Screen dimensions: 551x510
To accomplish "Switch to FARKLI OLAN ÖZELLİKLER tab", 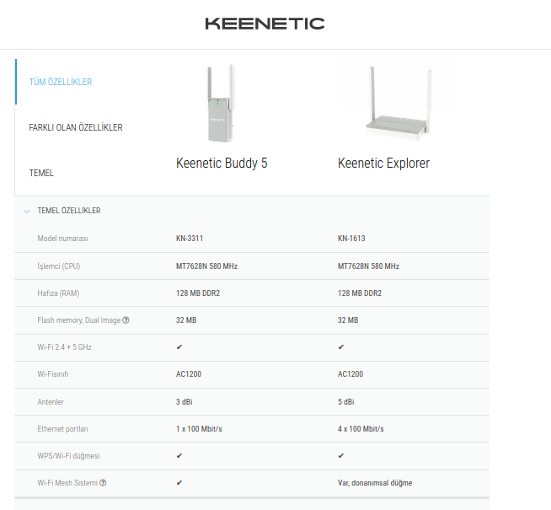I will pos(76,127).
